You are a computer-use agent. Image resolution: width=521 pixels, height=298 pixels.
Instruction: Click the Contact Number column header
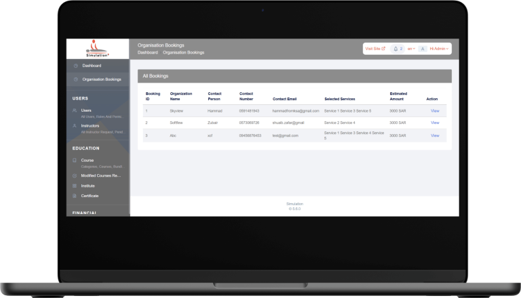click(x=246, y=96)
